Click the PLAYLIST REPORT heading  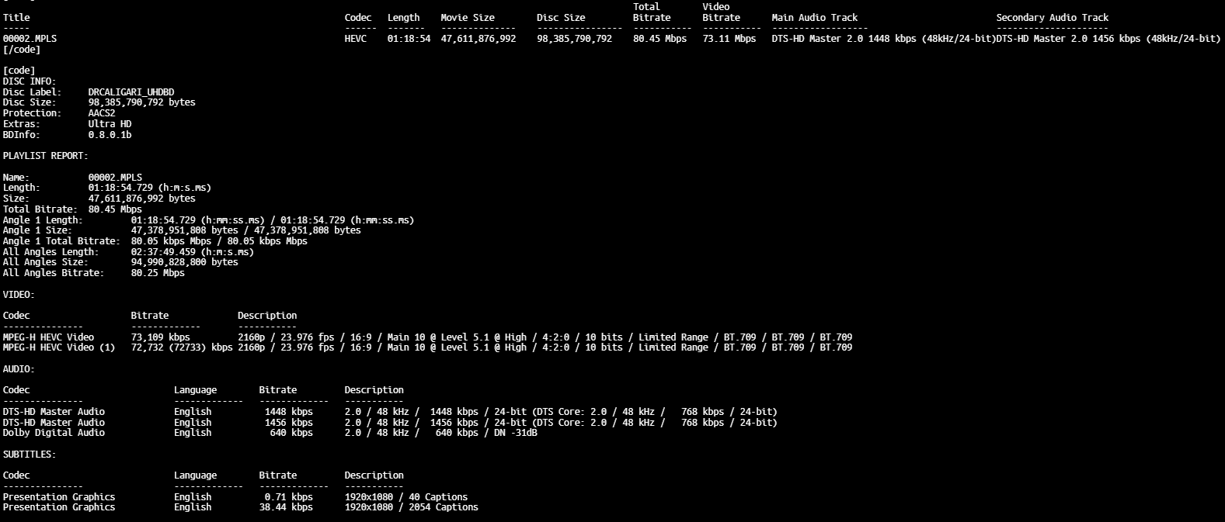45,156
